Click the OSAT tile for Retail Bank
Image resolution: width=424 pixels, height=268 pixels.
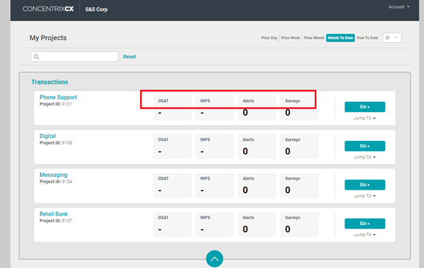click(x=173, y=224)
